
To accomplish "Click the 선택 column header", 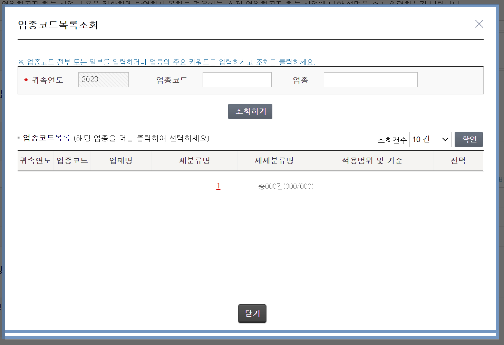I will (458, 160).
